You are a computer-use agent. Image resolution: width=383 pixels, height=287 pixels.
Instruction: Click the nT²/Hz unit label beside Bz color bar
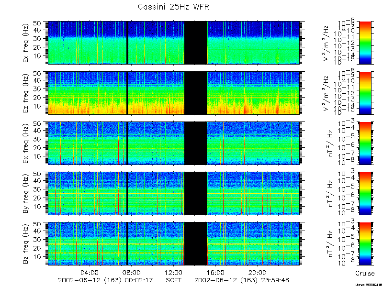[x=330, y=243]
